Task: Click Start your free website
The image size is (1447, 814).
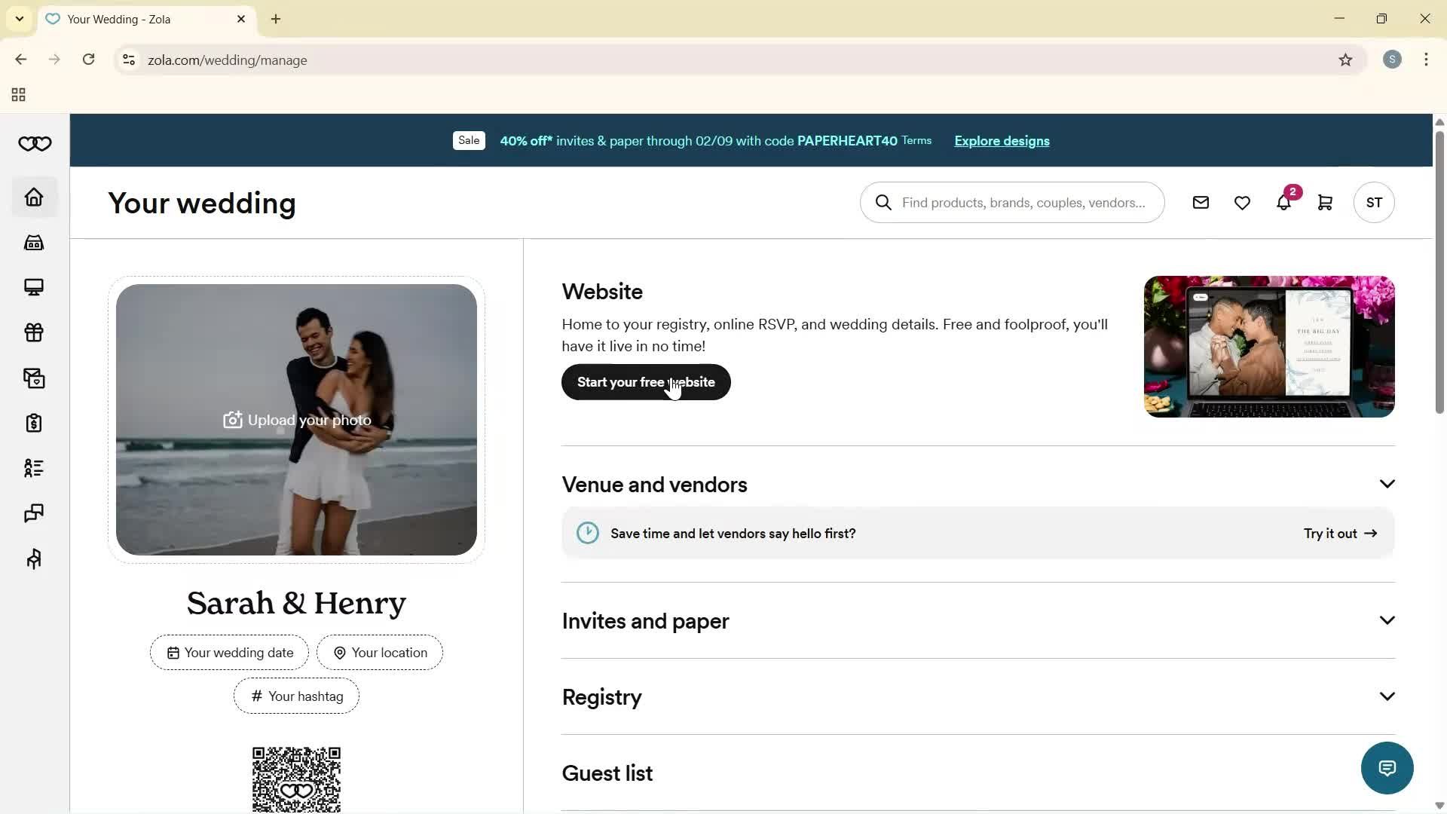Action: pos(645,382)
